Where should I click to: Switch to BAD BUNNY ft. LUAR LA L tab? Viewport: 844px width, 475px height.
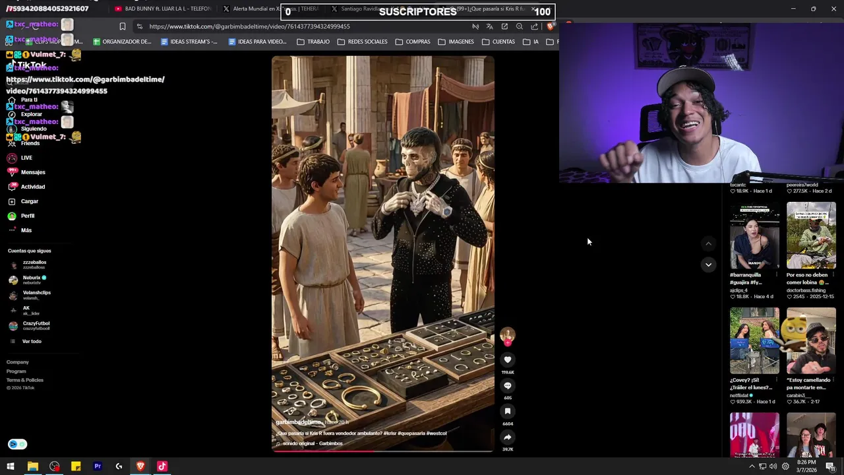click(x=162, y=9)
